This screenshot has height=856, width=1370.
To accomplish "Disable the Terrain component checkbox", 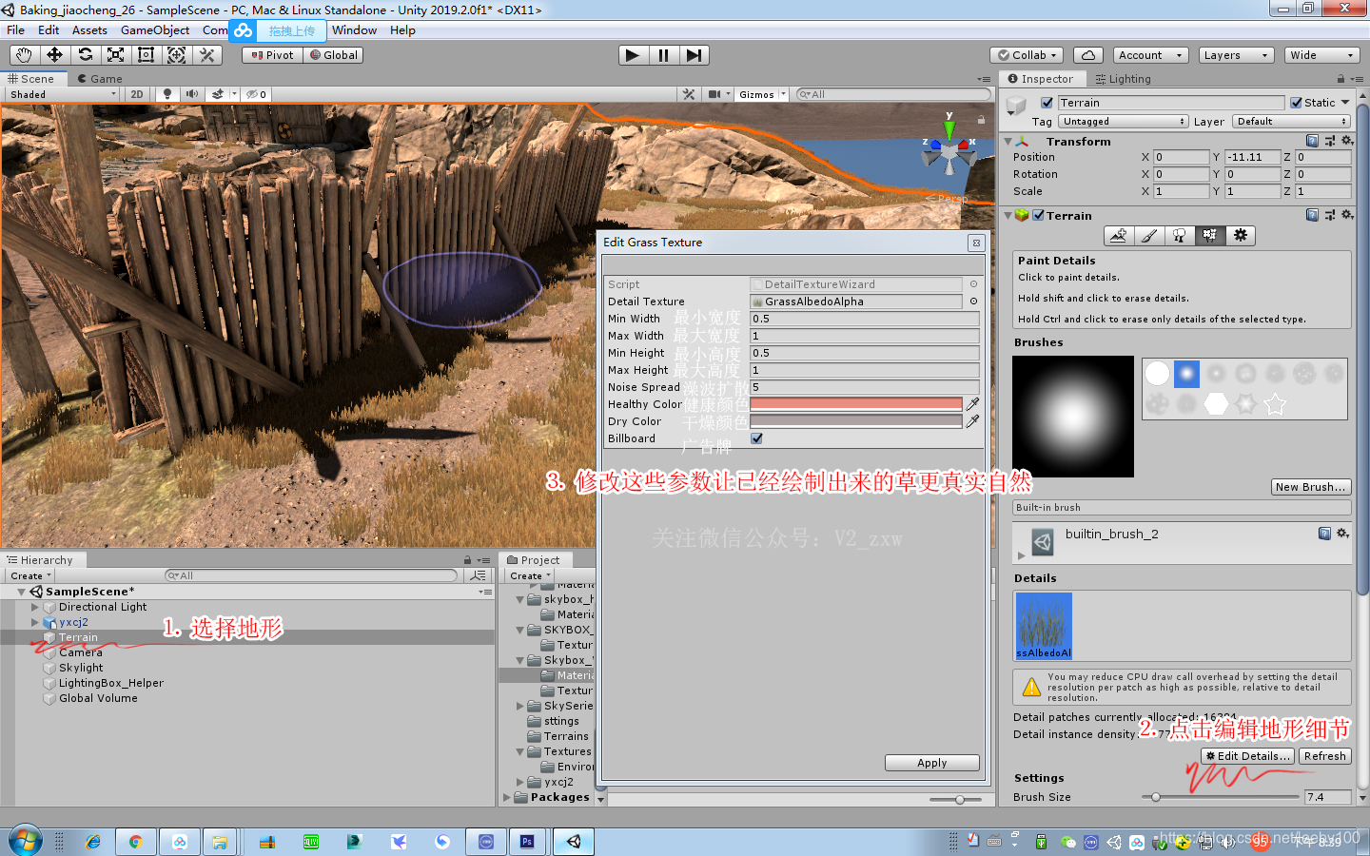I will [x=1039, y=215].
